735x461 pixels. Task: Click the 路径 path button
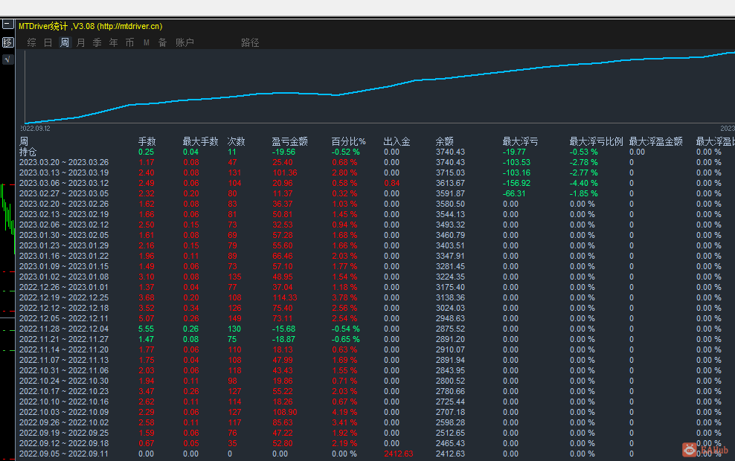point(250,42)
